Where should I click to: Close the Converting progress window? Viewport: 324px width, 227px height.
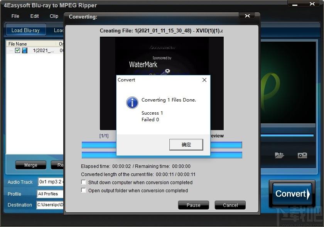[247, 16]
